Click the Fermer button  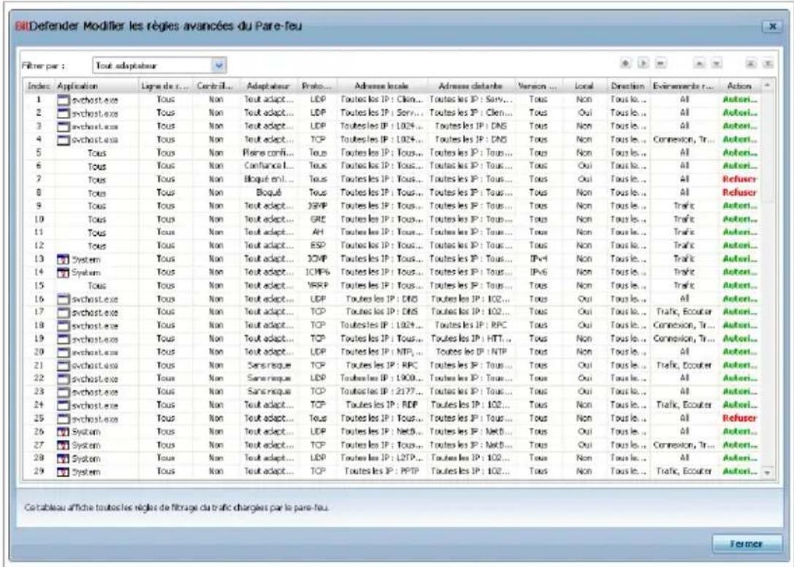(x=747, y=544)
